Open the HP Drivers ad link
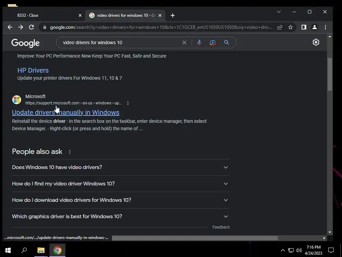 [x=33, y=70]
